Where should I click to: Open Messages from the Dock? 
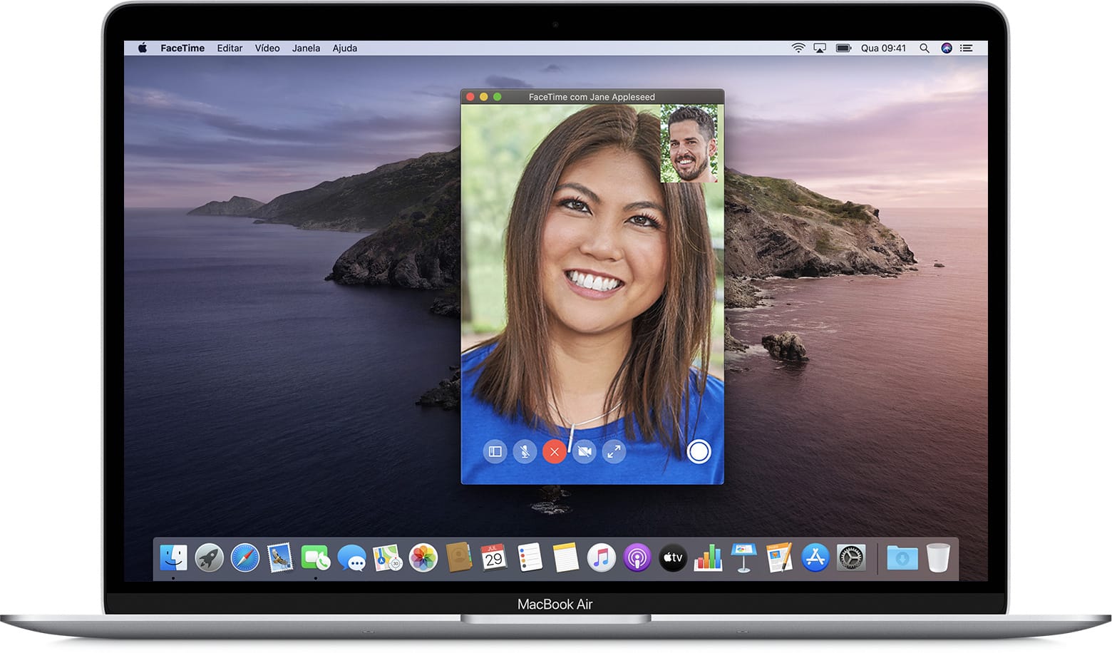(351, 557)
